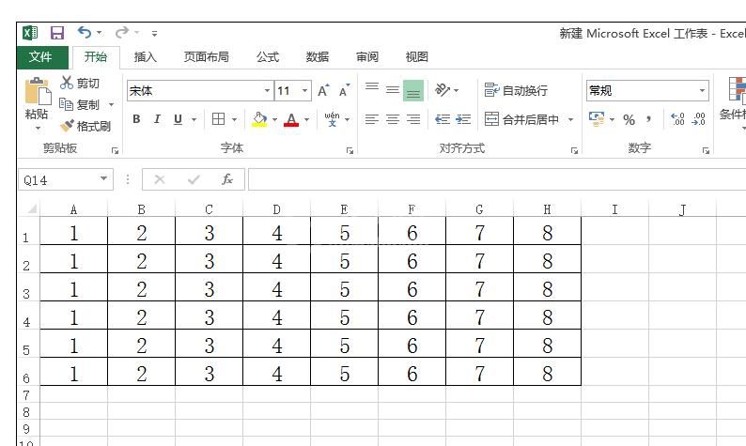Screen dimensions: 746x446
Task: Click the 复制 copy button
Action: pyautogui.click(x=79, y=104)
